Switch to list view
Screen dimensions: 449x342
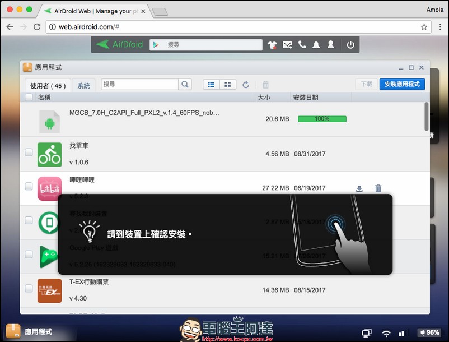tap(211, 85)
